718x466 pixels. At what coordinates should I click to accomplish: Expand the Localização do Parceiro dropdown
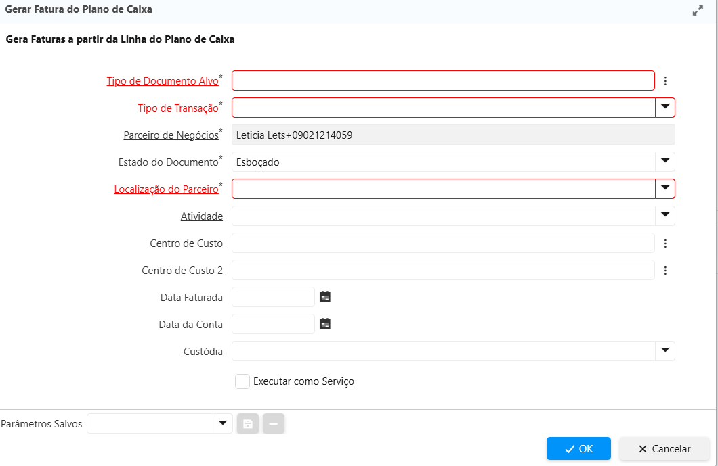tap(665, 189)
